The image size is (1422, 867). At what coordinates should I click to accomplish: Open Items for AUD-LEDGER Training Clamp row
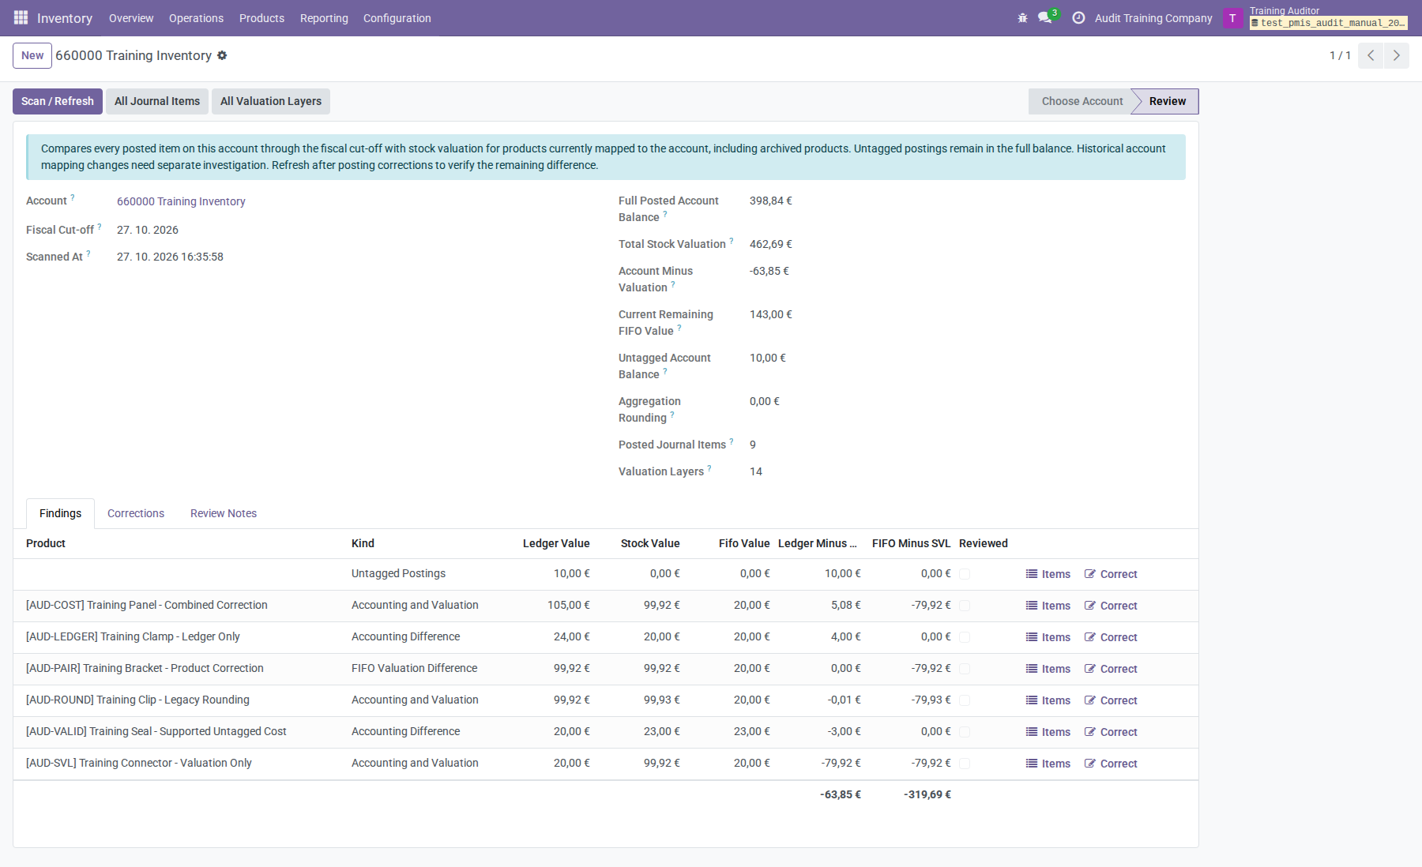1048,637
